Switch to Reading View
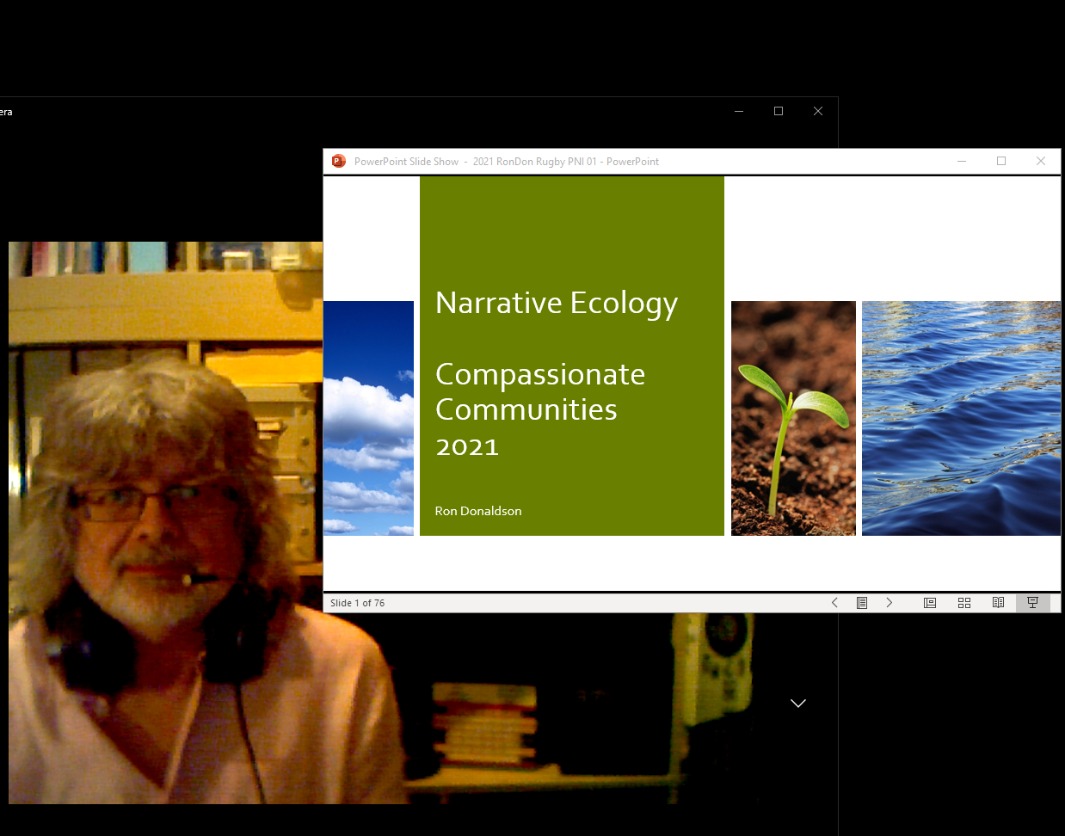Viewport: 1065px width, 836px height. pyautogui.click(x=998, y=603)
